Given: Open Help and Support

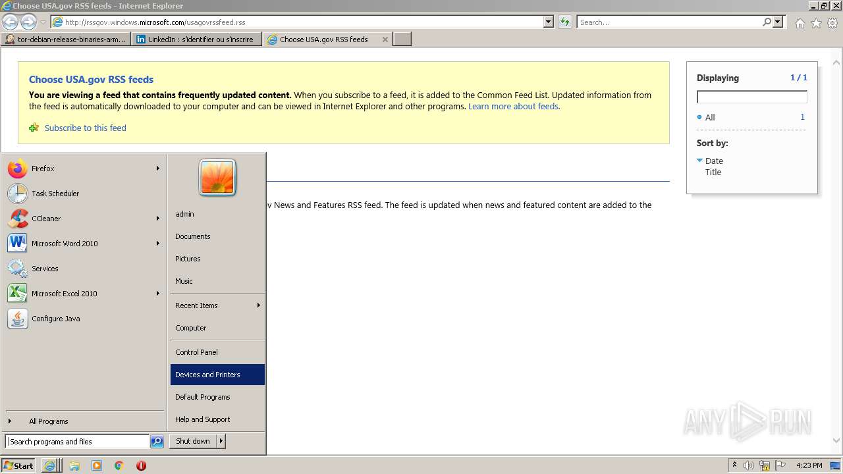Looking at the screenshot, I should coord(217,419).
